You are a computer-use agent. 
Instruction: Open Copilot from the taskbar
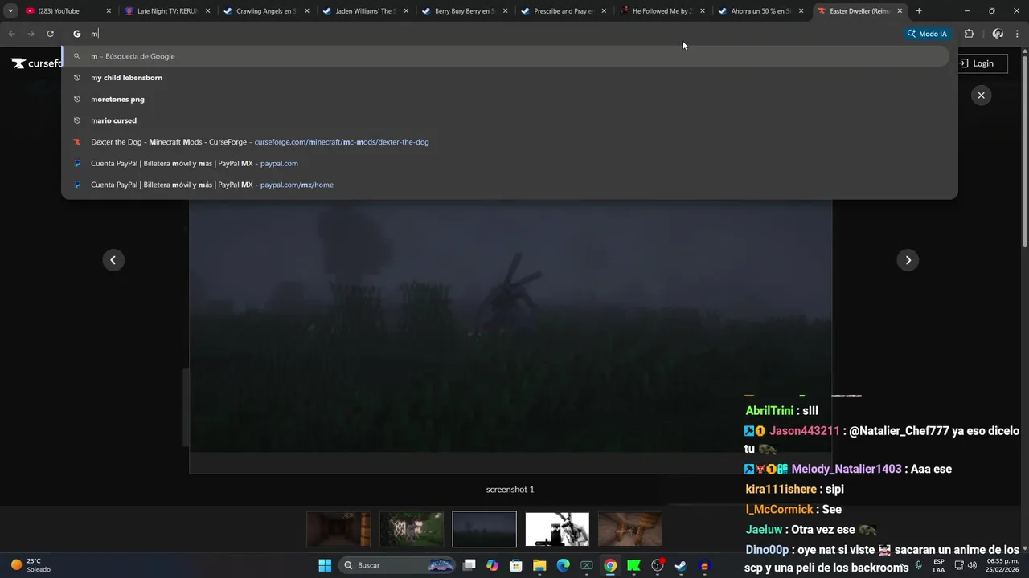coord(493,565)
